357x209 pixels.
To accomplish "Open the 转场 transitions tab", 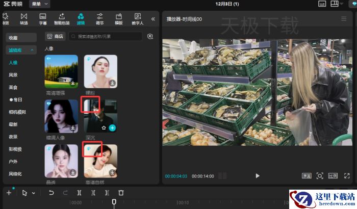I will click(x=24, y=19).
